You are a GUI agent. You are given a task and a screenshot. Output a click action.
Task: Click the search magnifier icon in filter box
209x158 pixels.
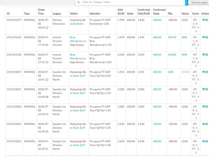point(79,2)
